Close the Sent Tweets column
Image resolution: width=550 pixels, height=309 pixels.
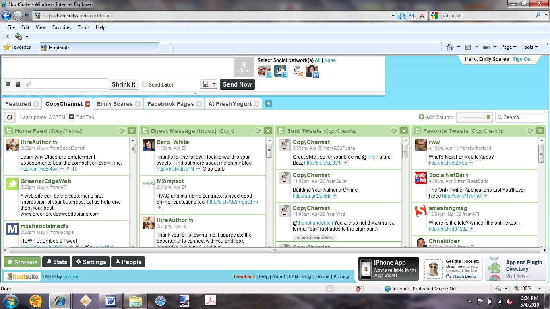(404, 131)
